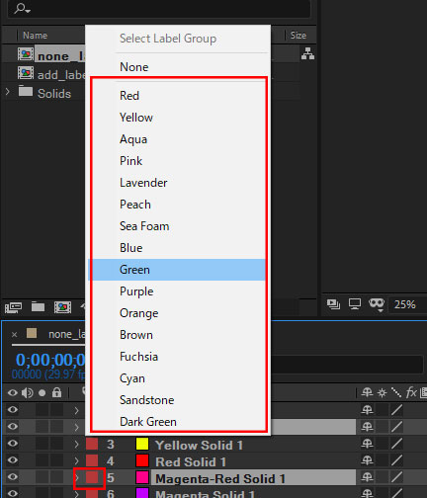
Task: Open the flowchart view icon beside Size
Action: (x=307, y=53)
